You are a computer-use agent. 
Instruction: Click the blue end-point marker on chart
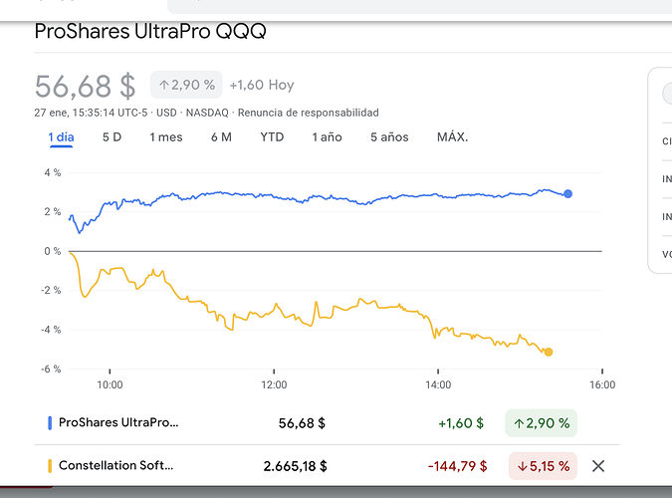(x=567, y=194)
